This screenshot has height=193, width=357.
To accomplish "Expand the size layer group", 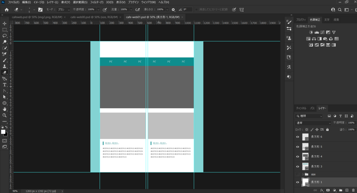I will (303, 174).
